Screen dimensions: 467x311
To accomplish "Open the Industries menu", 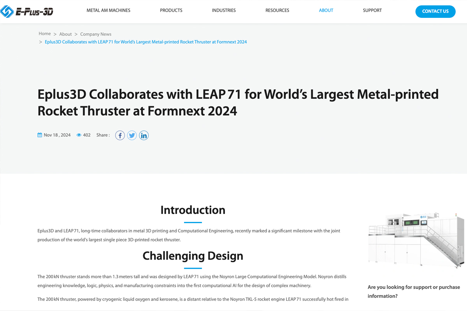I will (x=224, y=10).
